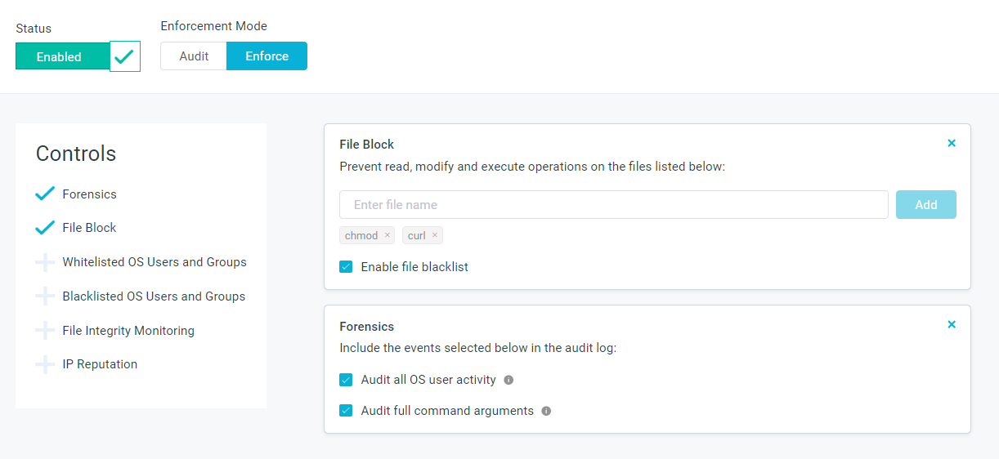The height and width of the screenshot is (459, 999).
Task: Close the File Block panel
Action: point(952,143)
